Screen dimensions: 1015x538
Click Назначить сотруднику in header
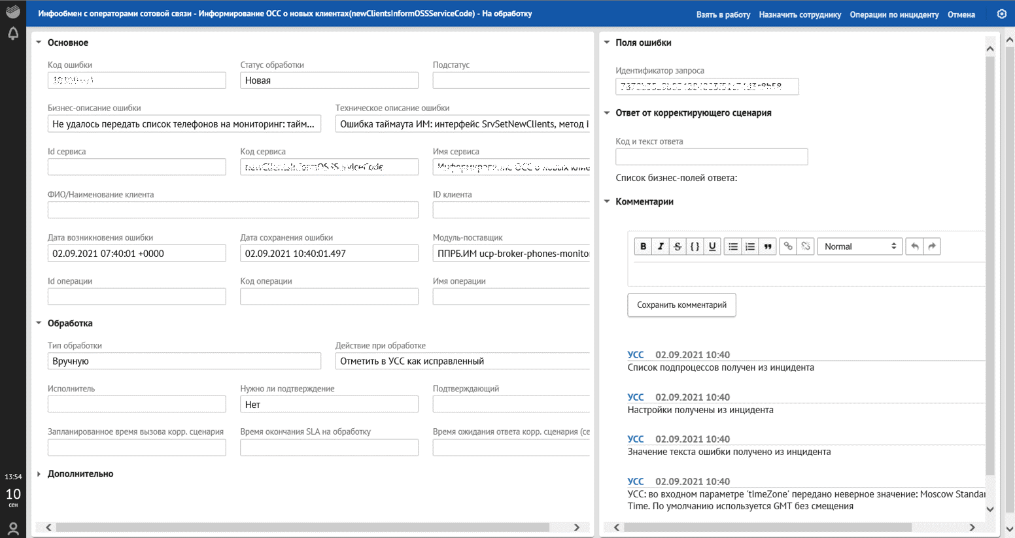point(800,14)
